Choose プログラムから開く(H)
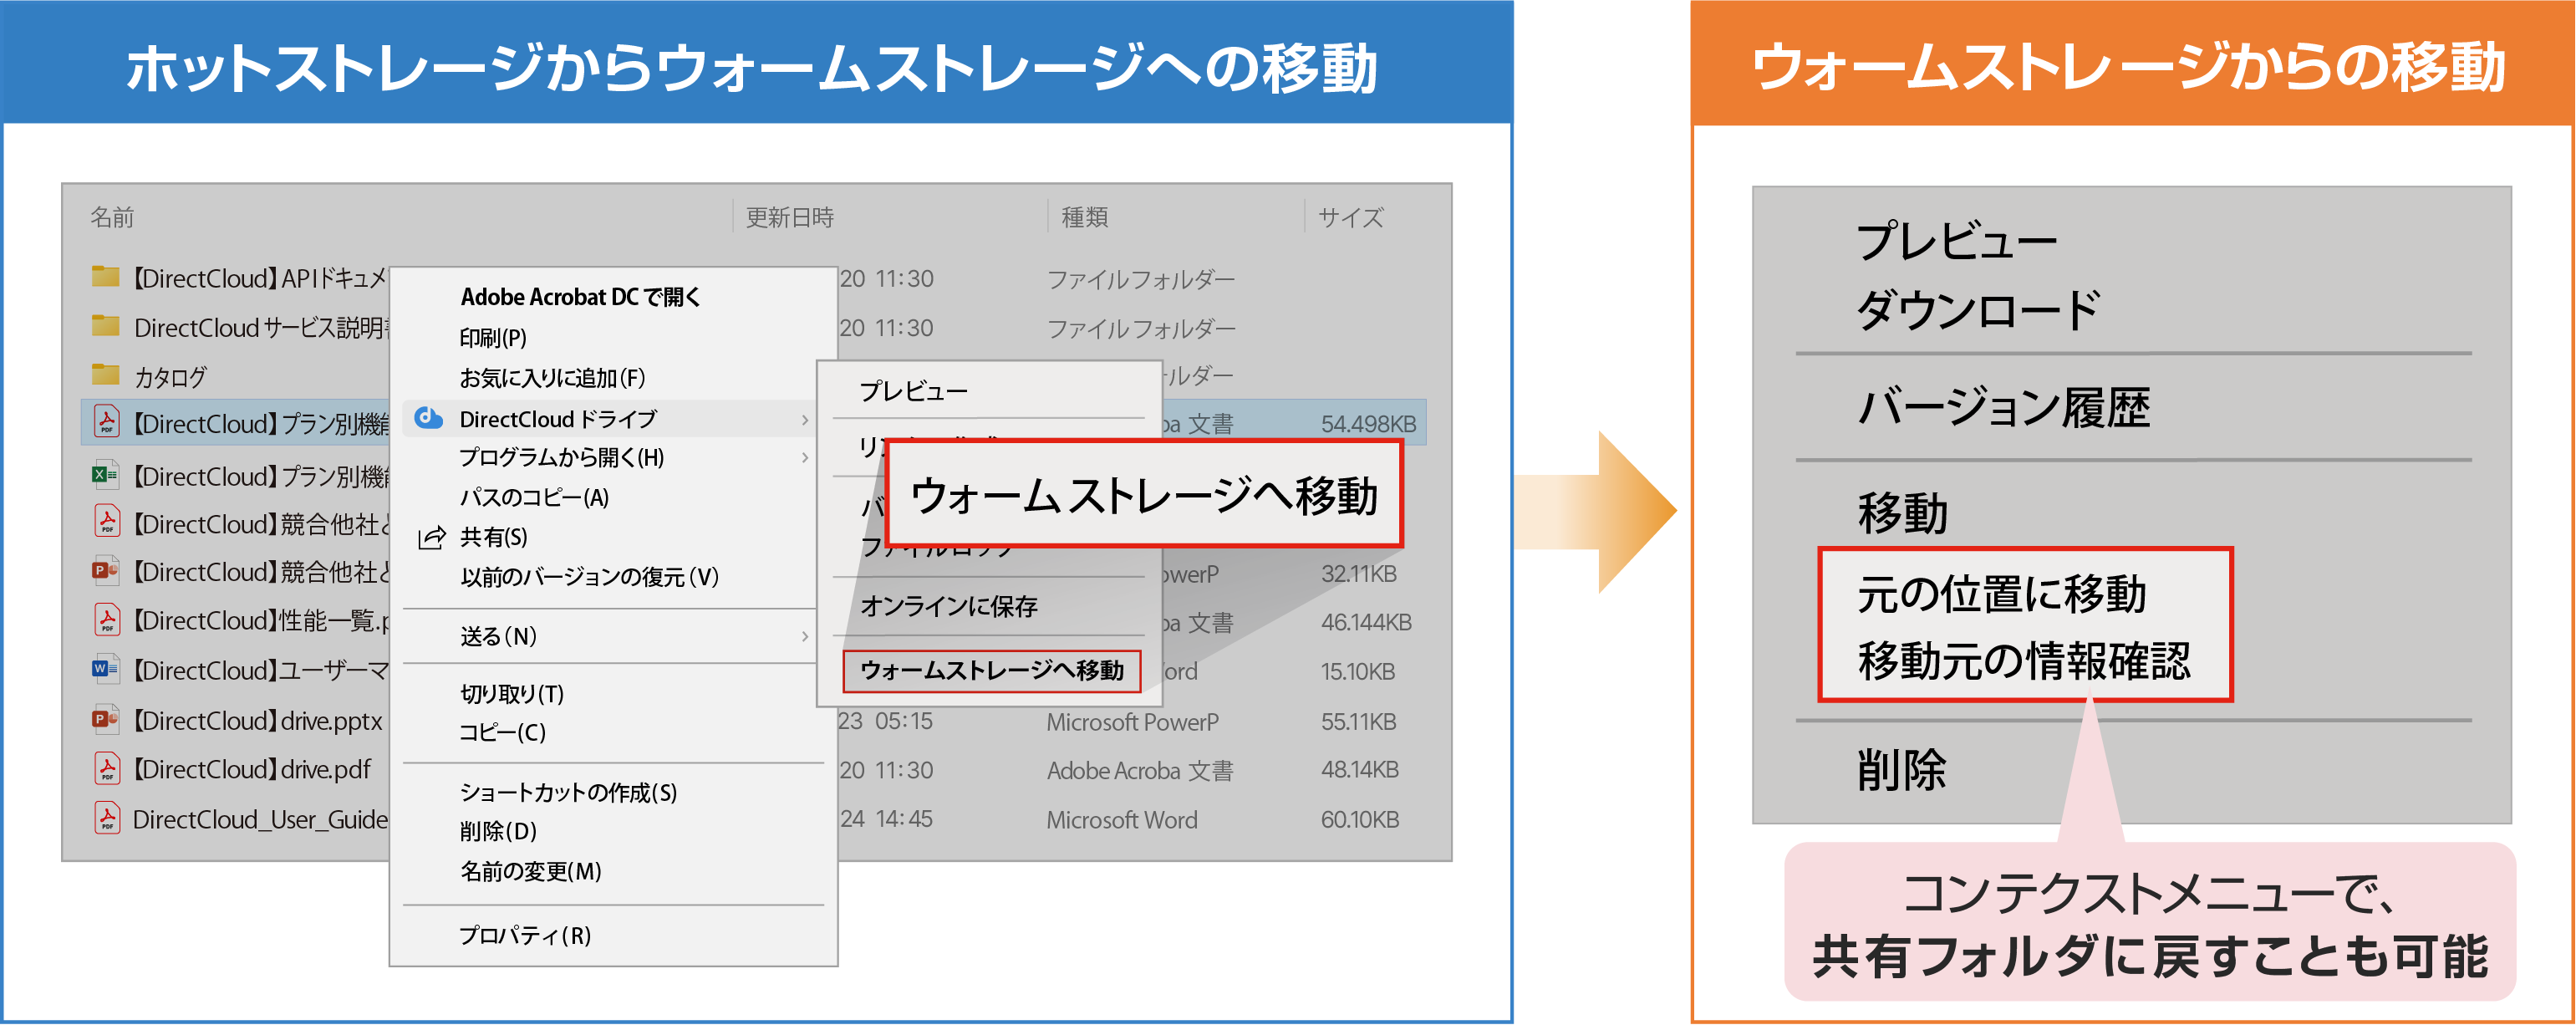 pyautogui.click(x=561, y=458)
